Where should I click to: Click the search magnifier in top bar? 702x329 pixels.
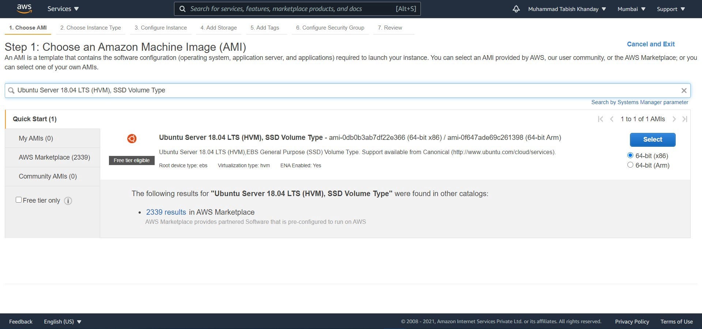pos(182,9)
